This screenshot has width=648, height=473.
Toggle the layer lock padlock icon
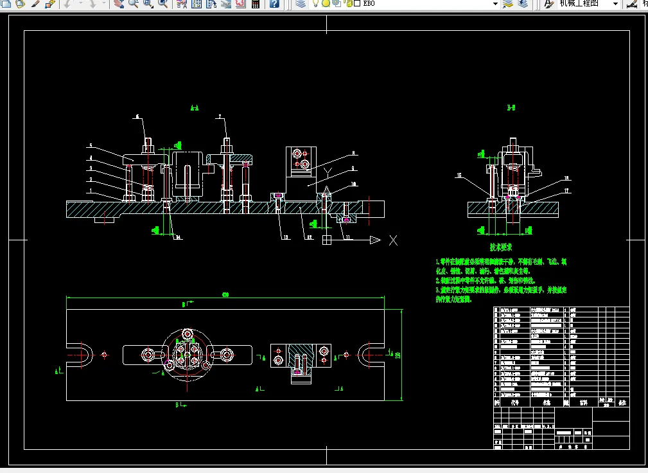(x=348, y=3)
